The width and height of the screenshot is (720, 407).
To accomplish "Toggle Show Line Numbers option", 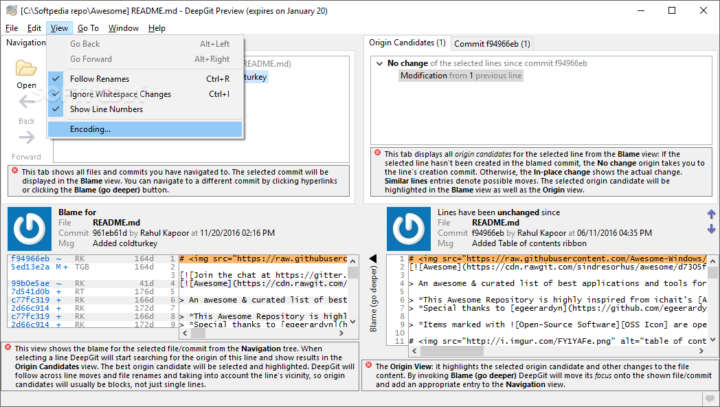I will click(145, 109).
